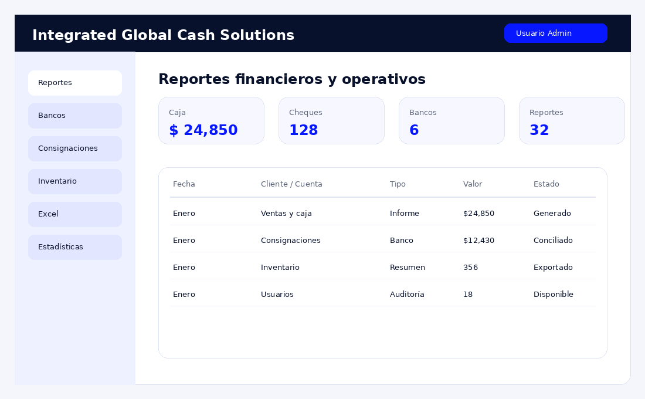Screen dimensions: 645x399
Task: Click the Usuario Admin button
Action: point(556,33)
